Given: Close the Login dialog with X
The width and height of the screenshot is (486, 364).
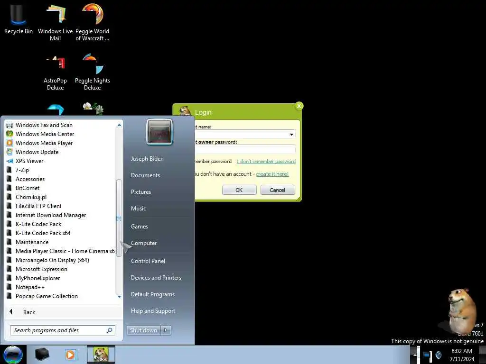Looking at the screenshot, I should coord(299,106).
